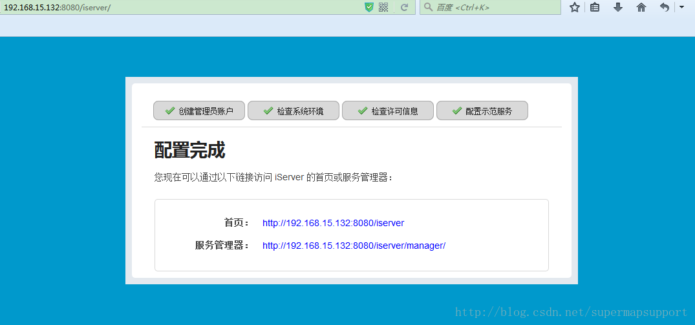This screenshot has width=695, height=325.
Task: Go to browser home page icon
Action: [x=641, y=7]
